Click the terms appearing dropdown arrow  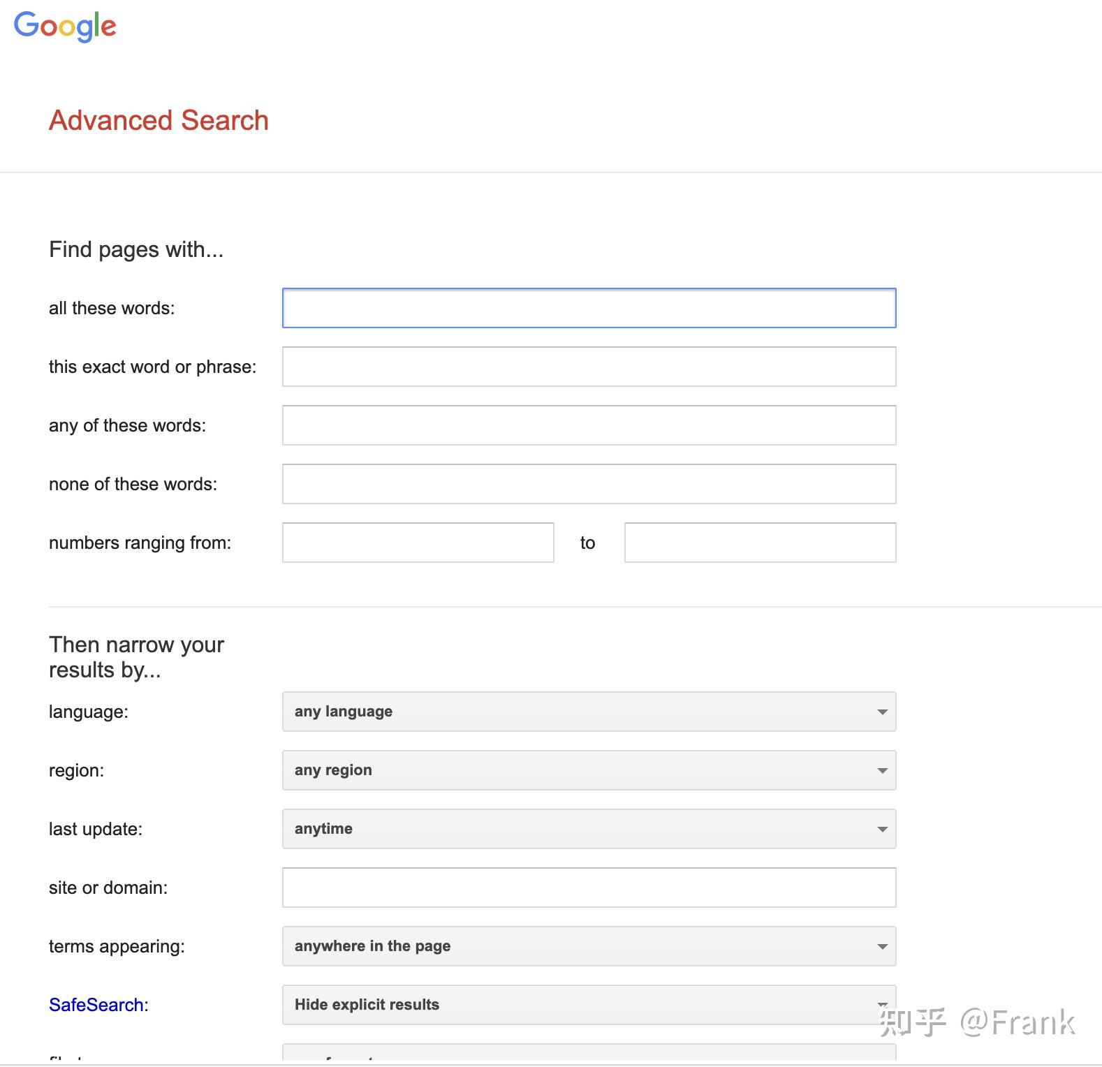tap(882, 947)
